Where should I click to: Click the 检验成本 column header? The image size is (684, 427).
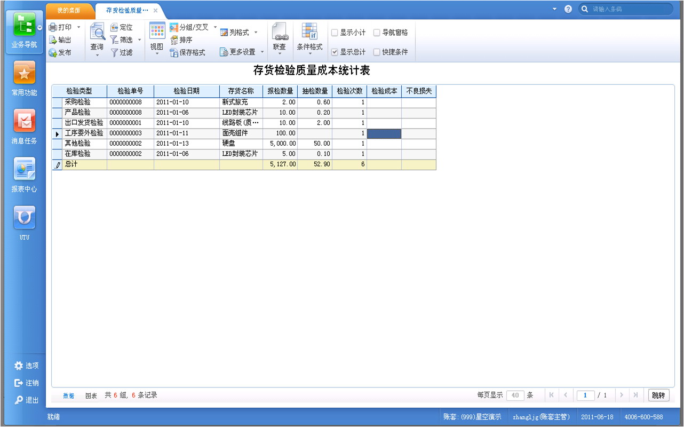pyautogui.click(x=384, y=91)
